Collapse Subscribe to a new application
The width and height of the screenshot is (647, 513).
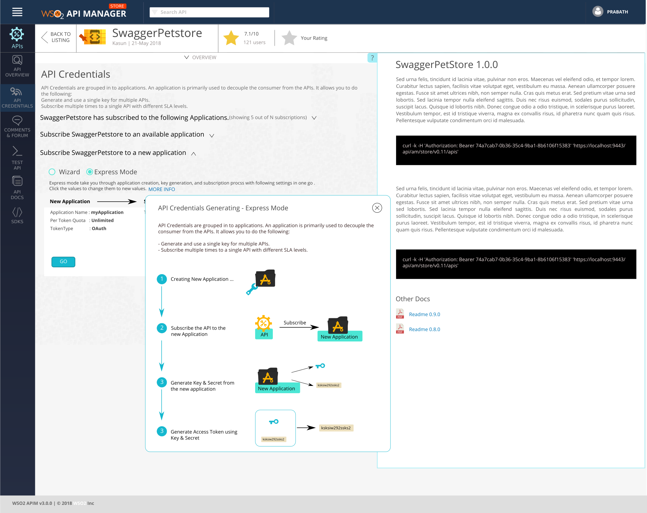194,154
